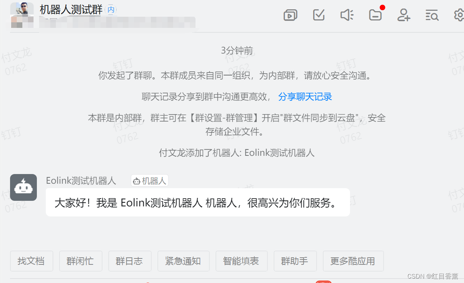The height and width of the screenshot is (283, 464).
Task: Click the 机器人 robot tag badge
Action: pyautogui.click(x=150, y=181)
